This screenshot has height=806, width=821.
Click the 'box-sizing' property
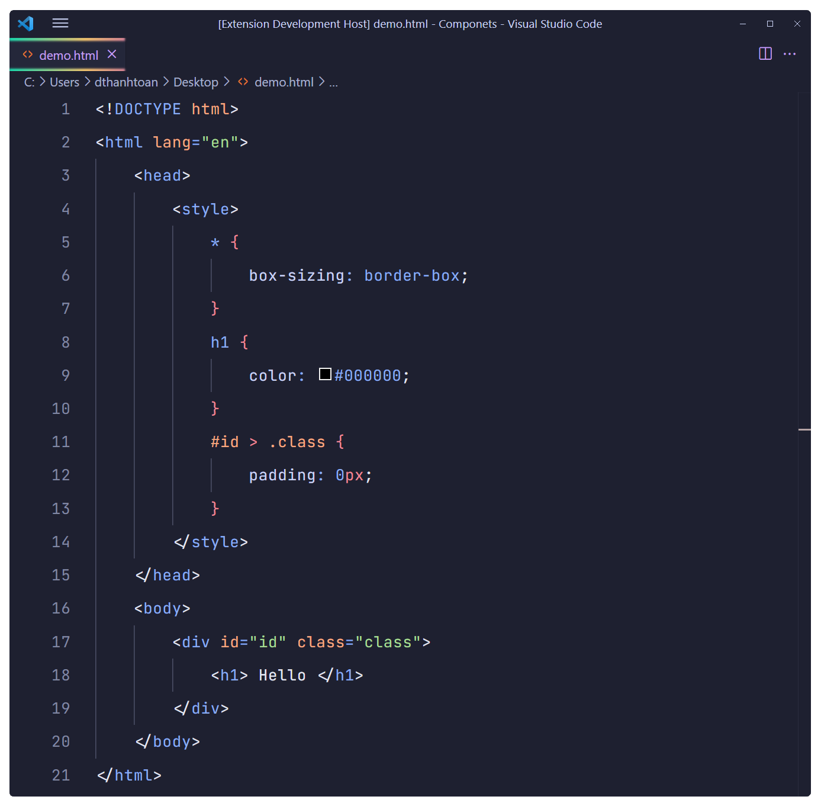(297, 276)
